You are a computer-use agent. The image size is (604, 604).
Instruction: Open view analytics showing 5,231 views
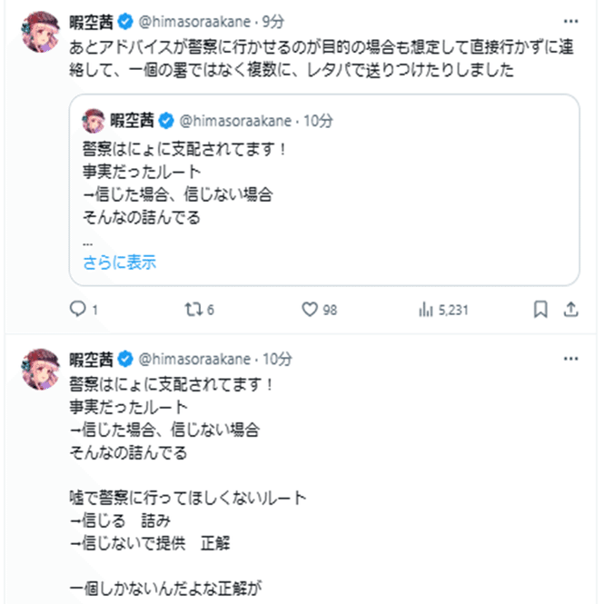[424, 310]
